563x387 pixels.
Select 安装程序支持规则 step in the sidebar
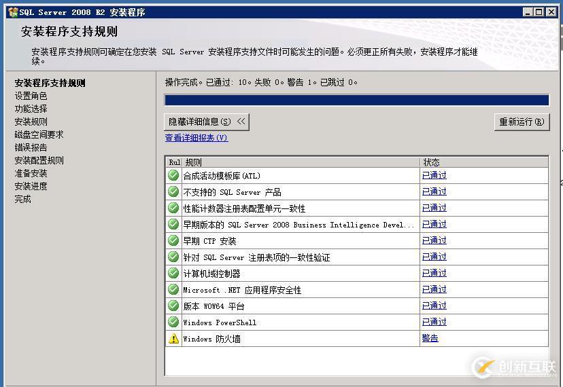pos(50,84)
